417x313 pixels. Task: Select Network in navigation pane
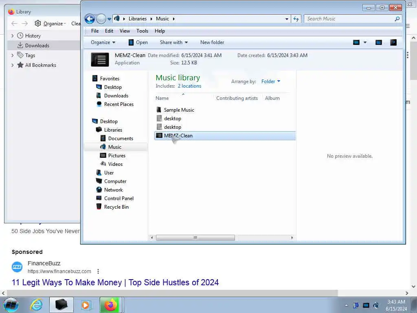pos(113,190)
